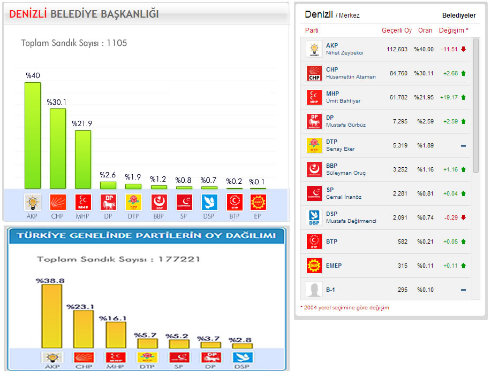The width and height of the screenshot is (491, 374).
Task: Select candidate Hüsamettin Ataman
Action: [351, 77]
